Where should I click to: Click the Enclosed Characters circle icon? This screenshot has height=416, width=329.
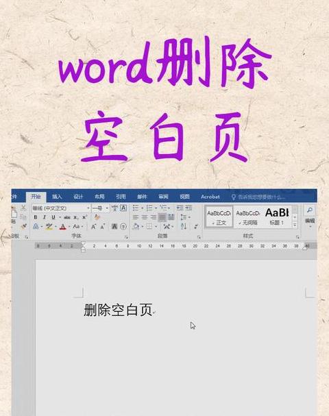point(123,226)
